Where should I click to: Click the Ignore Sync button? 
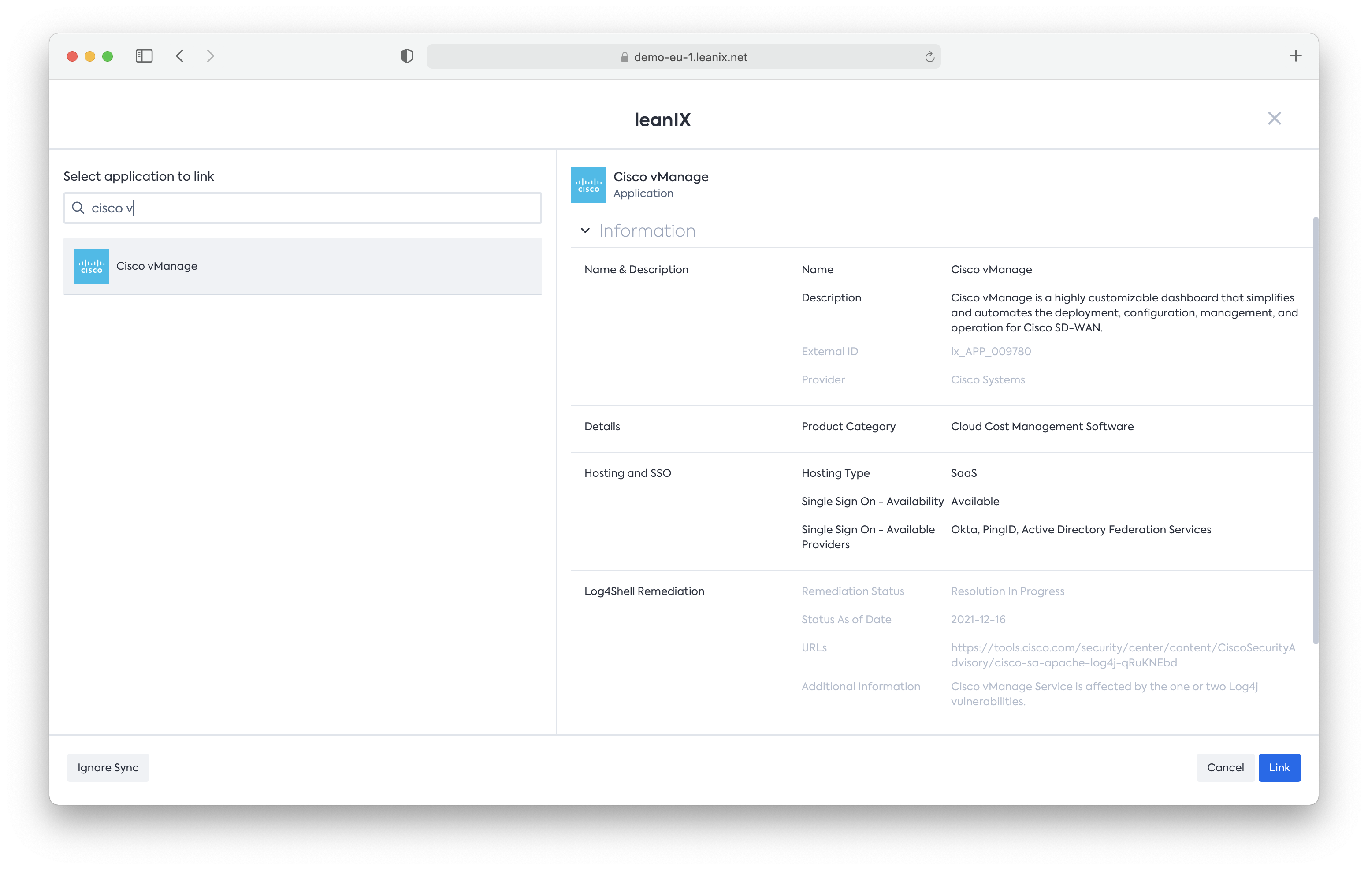click(108, 766)
